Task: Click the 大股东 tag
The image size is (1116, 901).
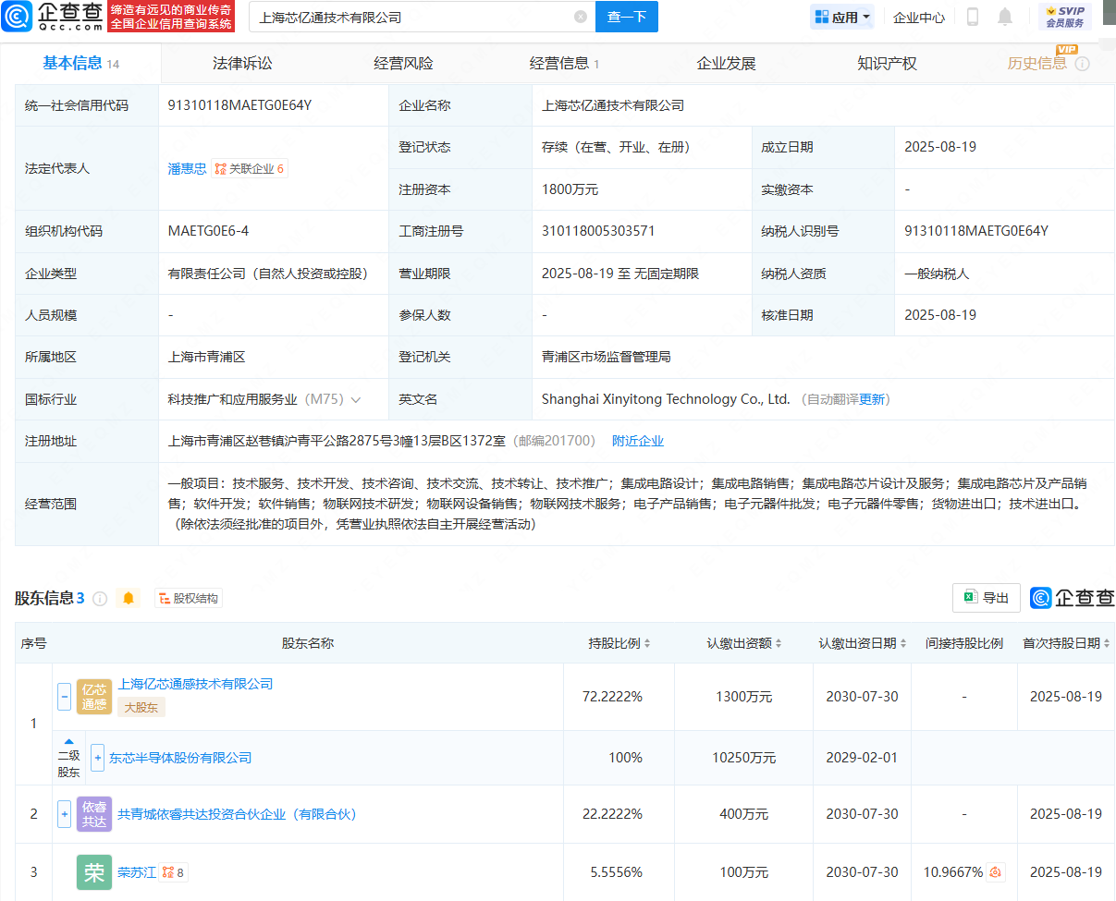Action: tap(141, 708)
